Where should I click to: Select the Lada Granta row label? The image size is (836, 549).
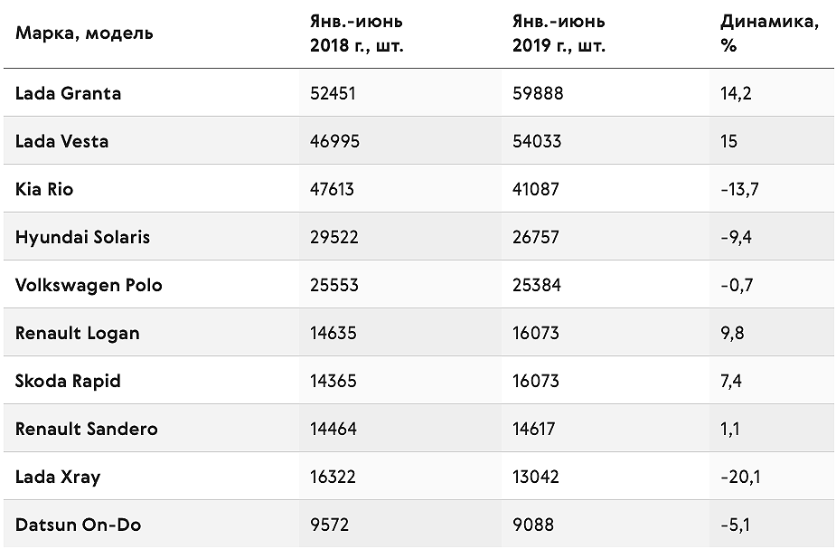click(x=69, y=93)
